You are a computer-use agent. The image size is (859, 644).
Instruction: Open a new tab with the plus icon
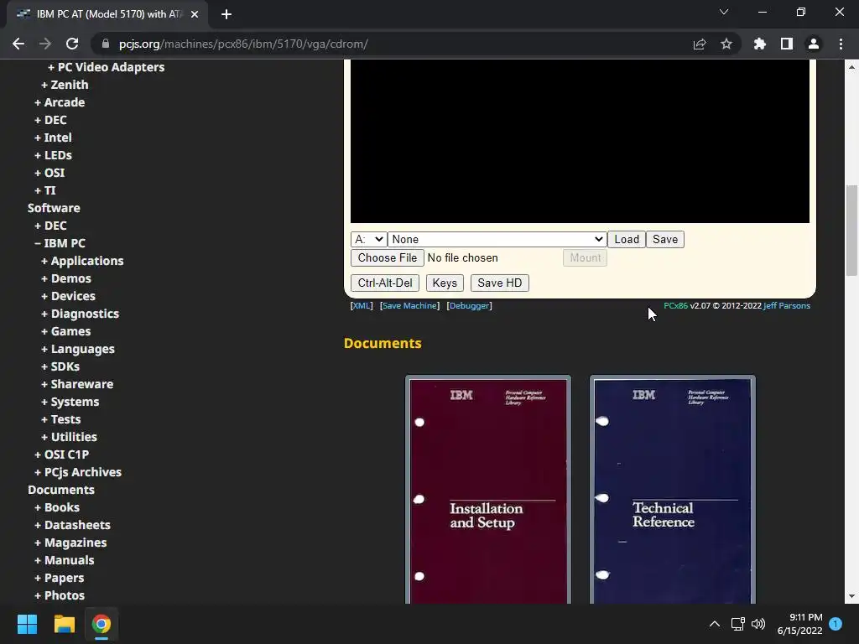click(x=226, y=14)
